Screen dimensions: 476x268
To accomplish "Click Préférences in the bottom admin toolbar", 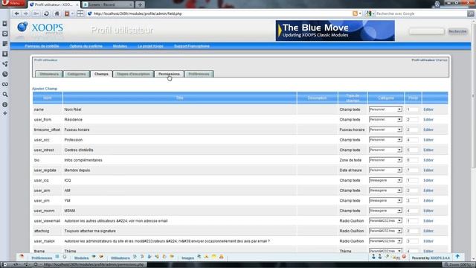I will coord(42,258).
